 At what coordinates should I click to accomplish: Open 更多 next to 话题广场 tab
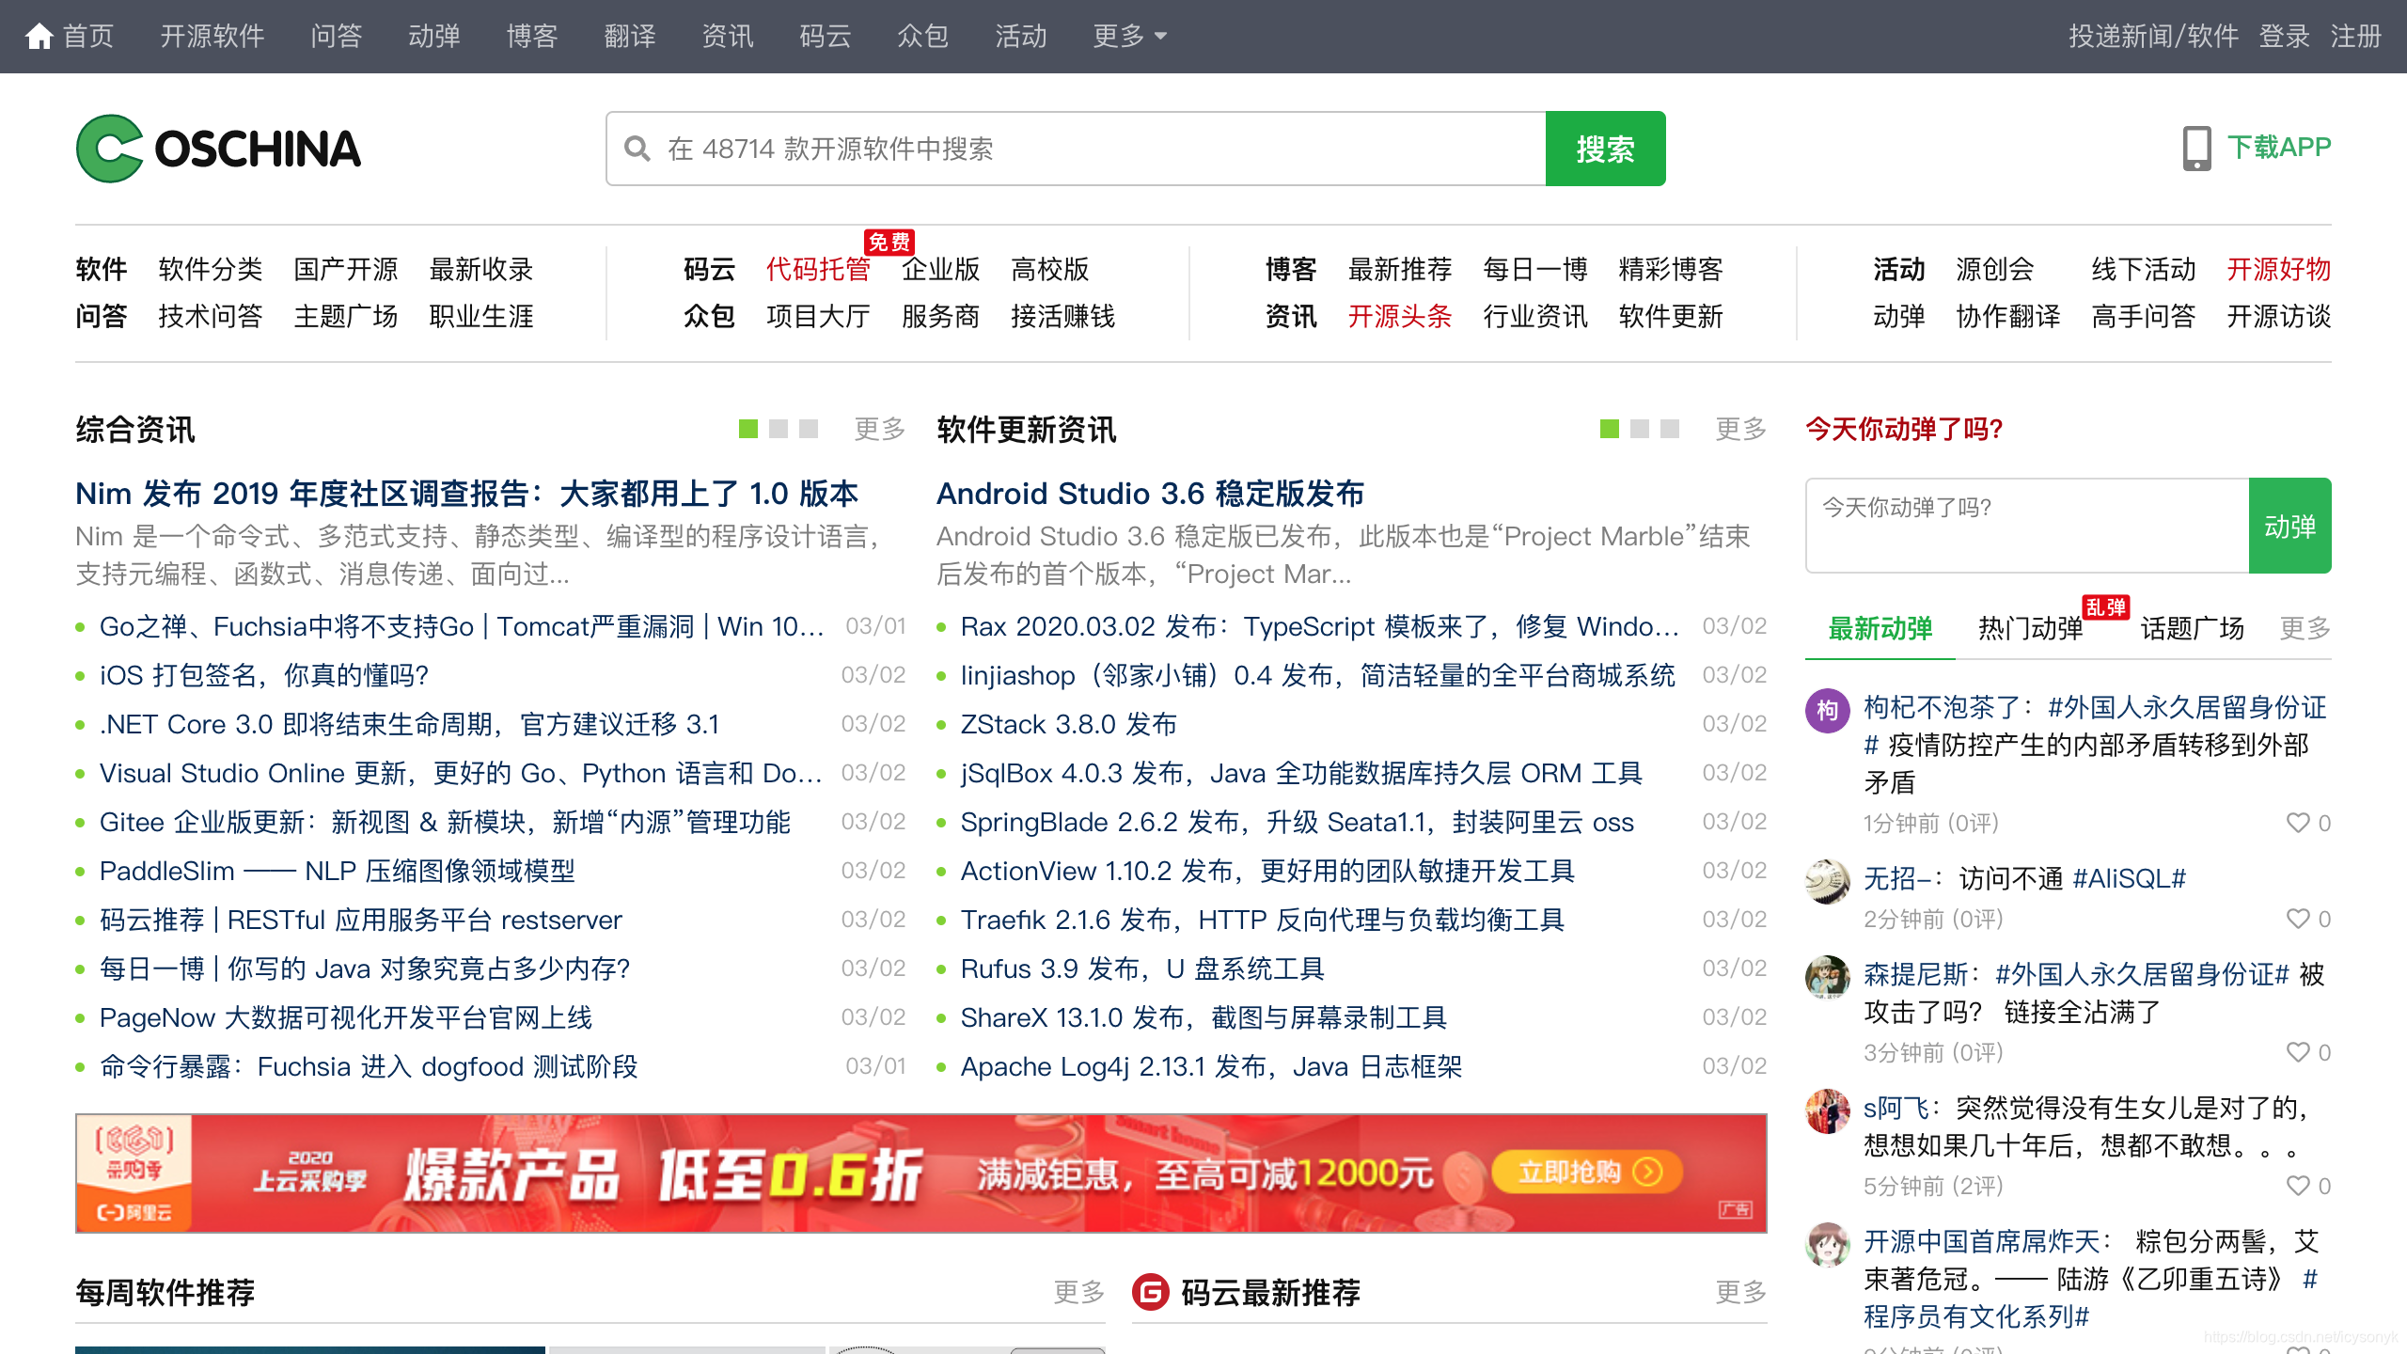pos(2305,628)
